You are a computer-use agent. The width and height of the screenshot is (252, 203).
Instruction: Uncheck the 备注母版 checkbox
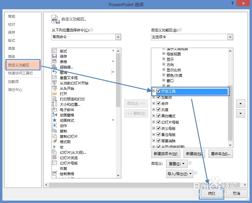(x=159, y=135)
